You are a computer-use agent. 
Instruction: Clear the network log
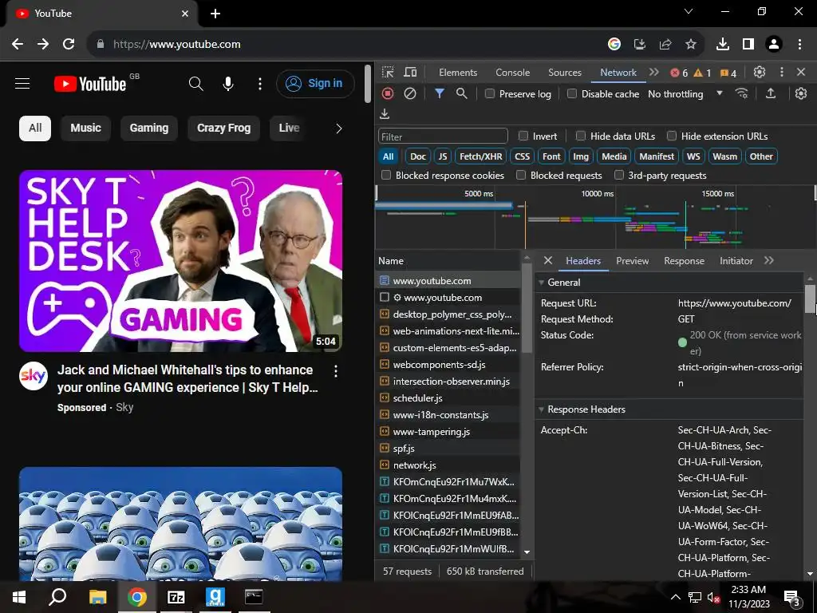point(410,93)
